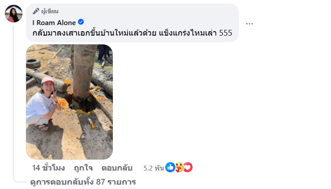Click the blue thumbs-up reaction icon
Image resolution: width=331 pixels, height=189 pixels.
coord(170,167)
